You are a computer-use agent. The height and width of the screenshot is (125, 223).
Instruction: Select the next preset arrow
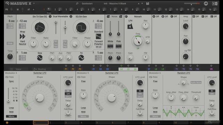pos(142,3)
